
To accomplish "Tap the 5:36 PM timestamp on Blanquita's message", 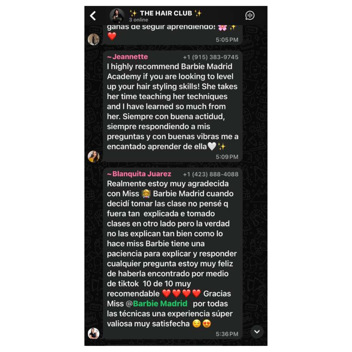I will [227, 334].
